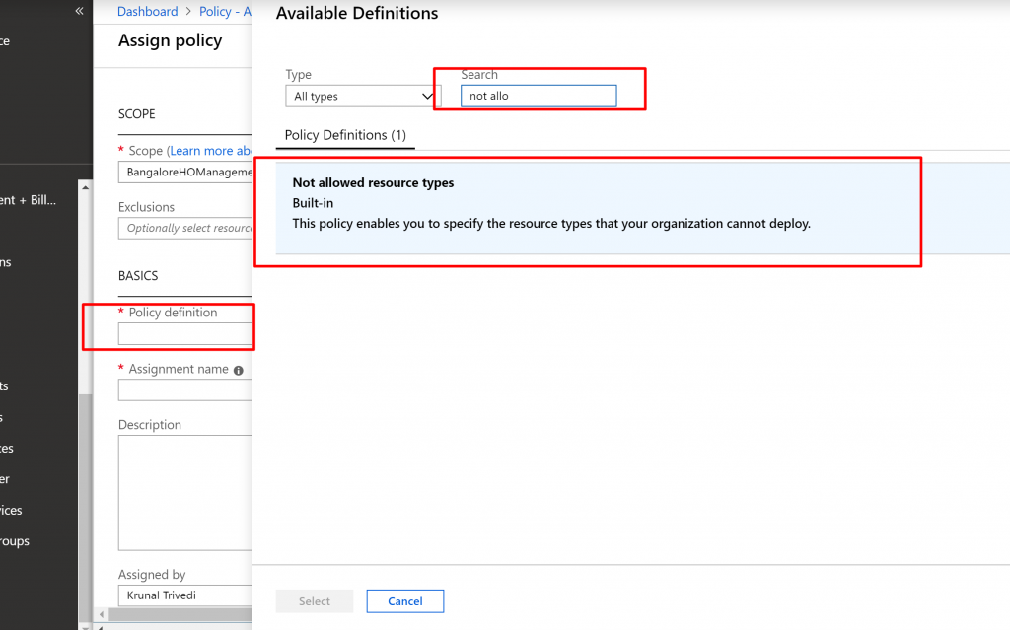Switch to Policy Definitions (1) tab
This screenshot has height=630, width=1010.
tap(345, 135)
